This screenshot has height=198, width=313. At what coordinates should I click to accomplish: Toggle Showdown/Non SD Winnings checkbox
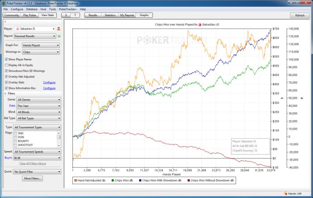click(6, 71)
